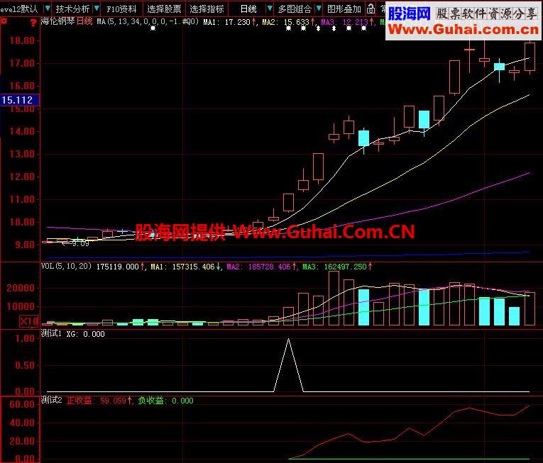
Task: Click the 选择指标 toolbar button
Action: point(207,9)
